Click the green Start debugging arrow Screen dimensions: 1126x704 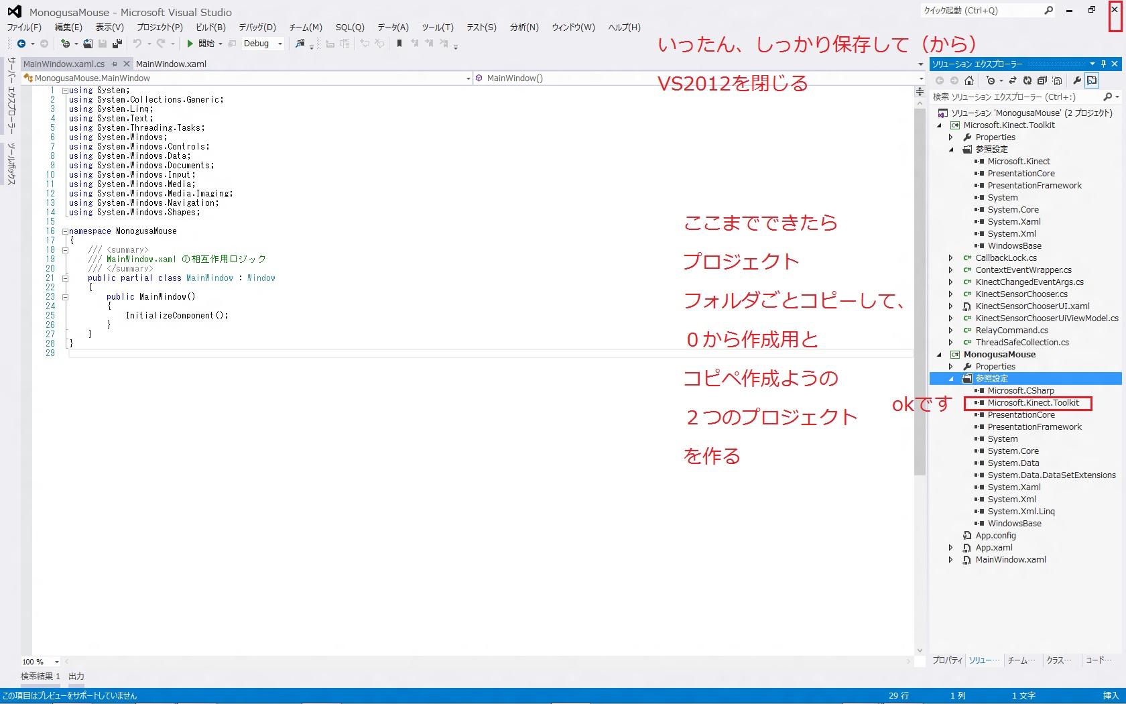190,44
